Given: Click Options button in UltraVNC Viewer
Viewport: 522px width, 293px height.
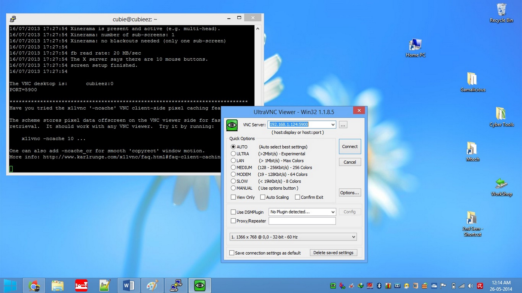Looking at the screenshot, I should pos(349,193).
